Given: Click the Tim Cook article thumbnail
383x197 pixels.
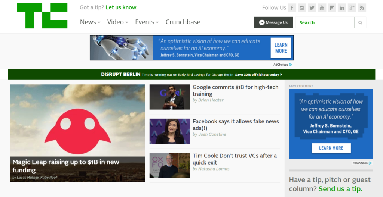Looking at the screenshot, I should pyautogui.click(x=169, y=166).
